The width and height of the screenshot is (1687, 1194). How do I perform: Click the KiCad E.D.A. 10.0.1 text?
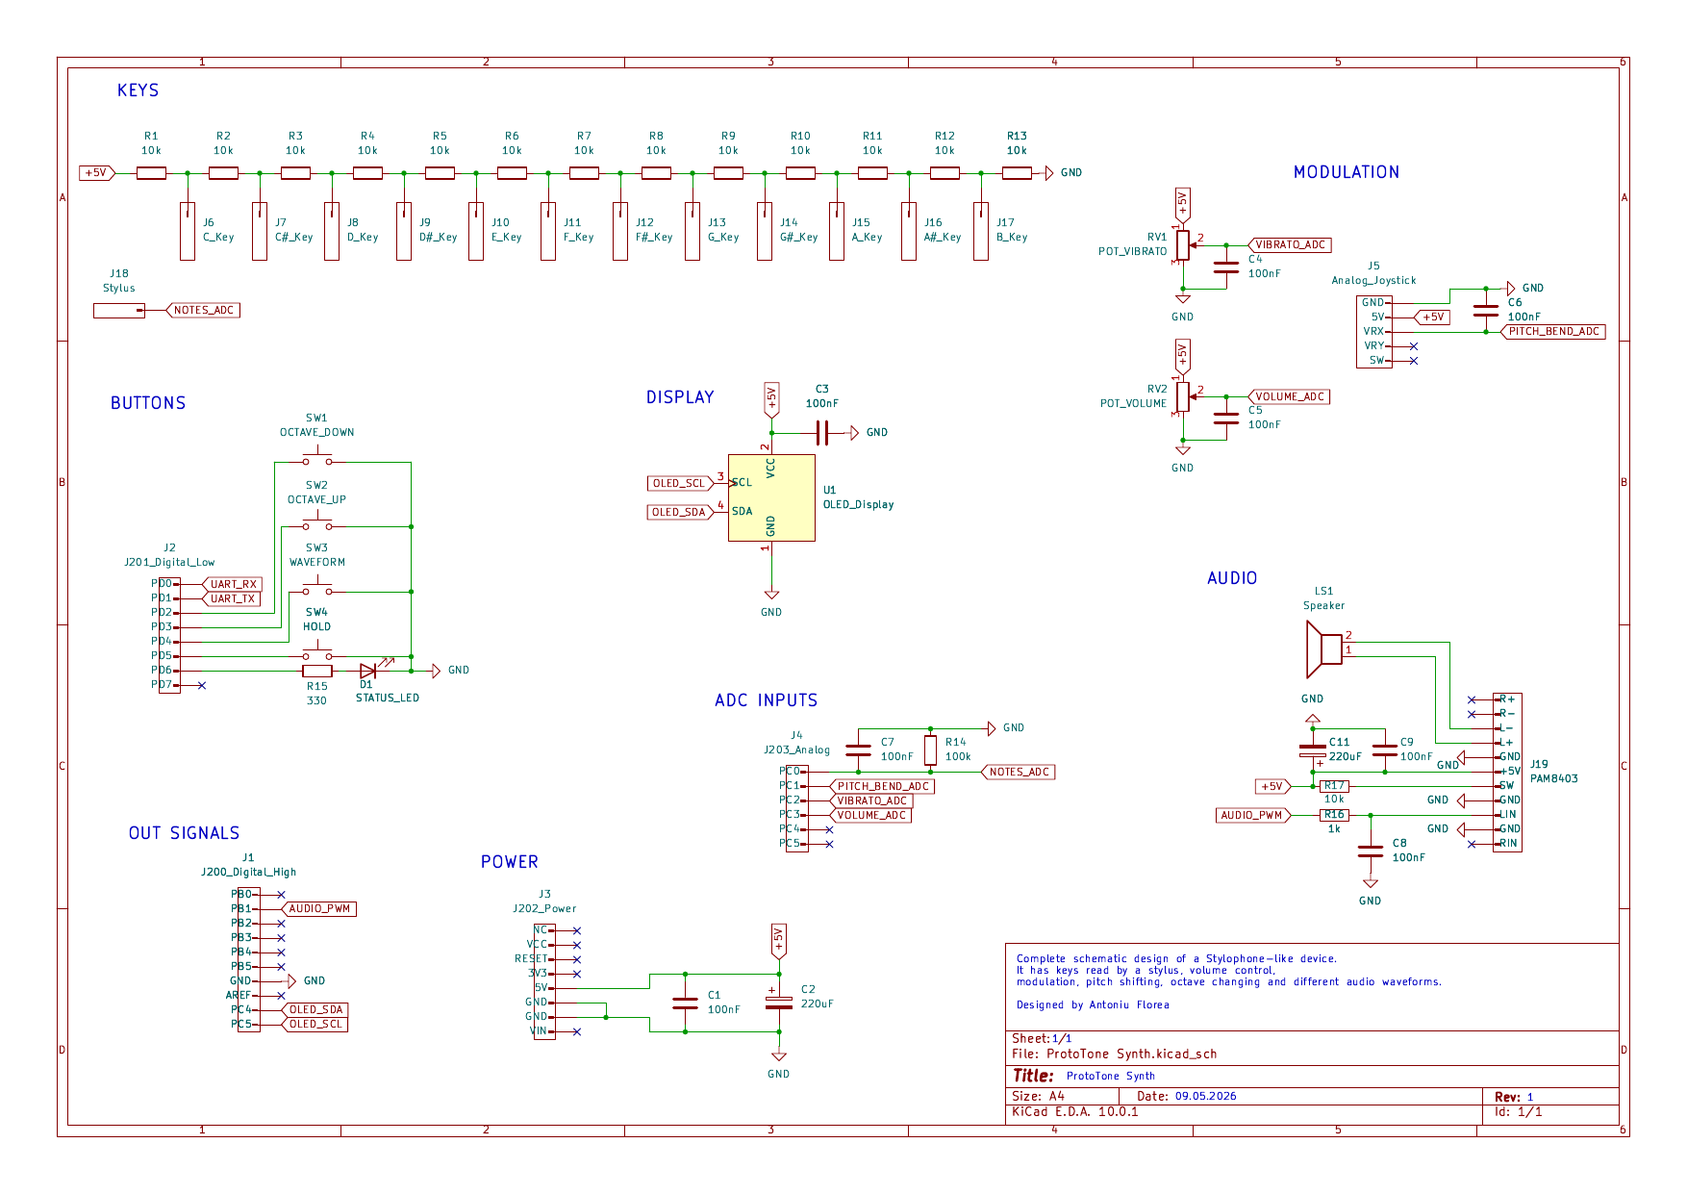1074,1111
